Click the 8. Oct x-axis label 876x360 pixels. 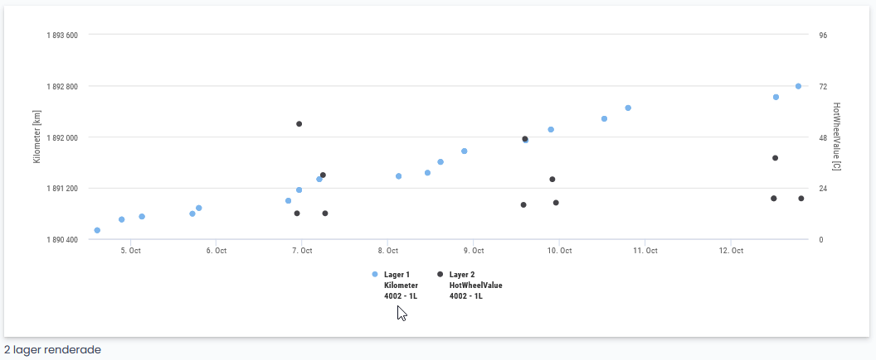(387, 251)
